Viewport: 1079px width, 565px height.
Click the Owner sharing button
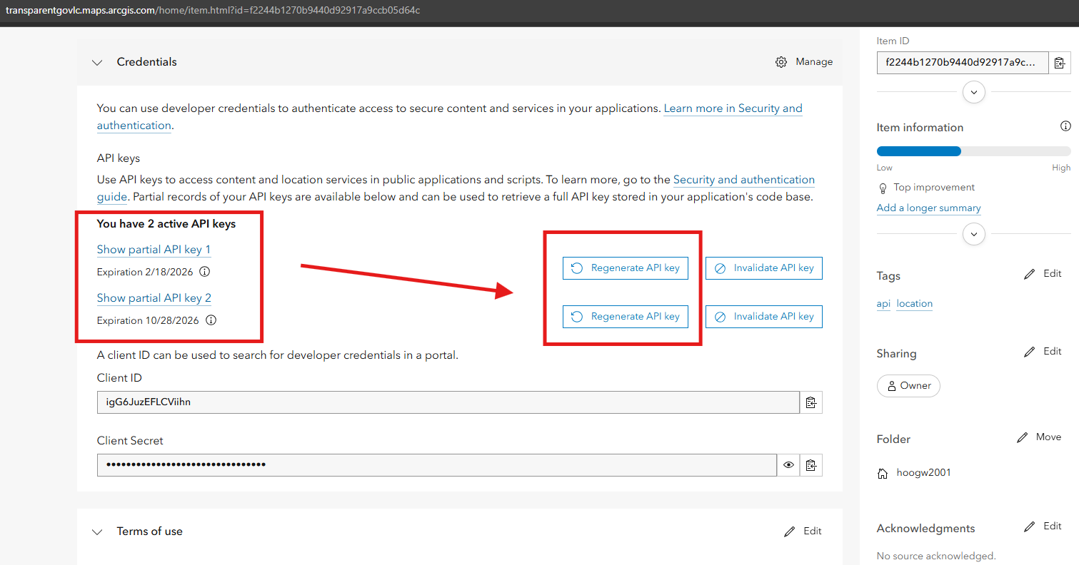click(x=908, y=386)
